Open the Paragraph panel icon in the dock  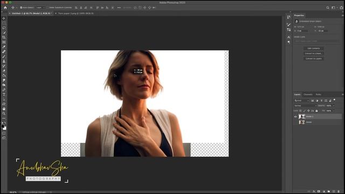(289, 42)
